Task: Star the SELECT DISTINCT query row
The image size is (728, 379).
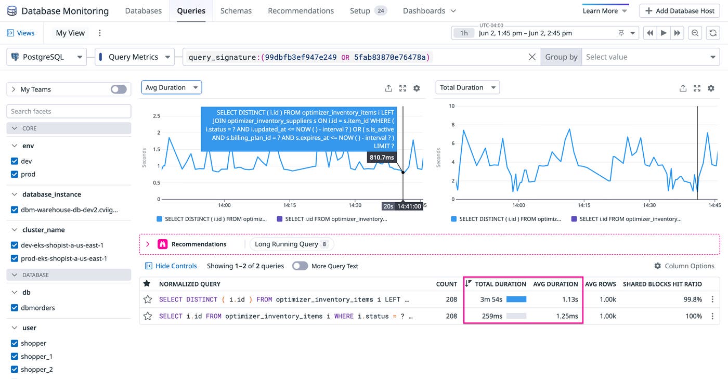Action: [x=148, y=299]
